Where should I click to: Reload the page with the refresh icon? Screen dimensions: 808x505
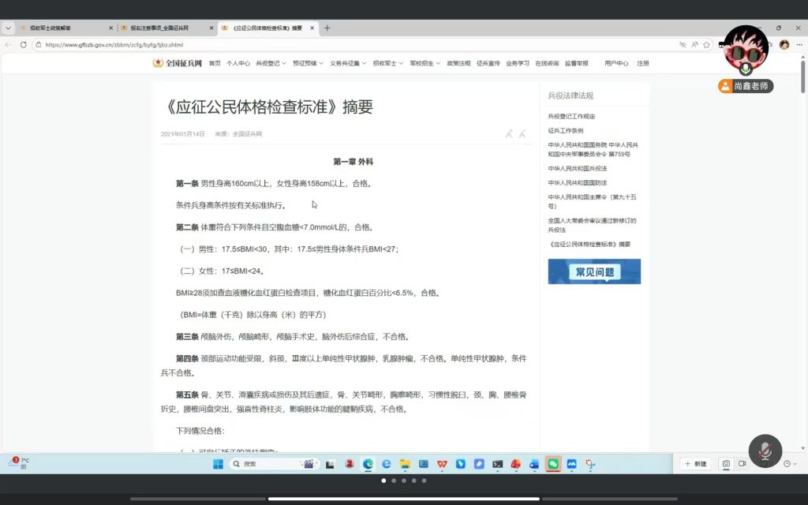(24, 45)
